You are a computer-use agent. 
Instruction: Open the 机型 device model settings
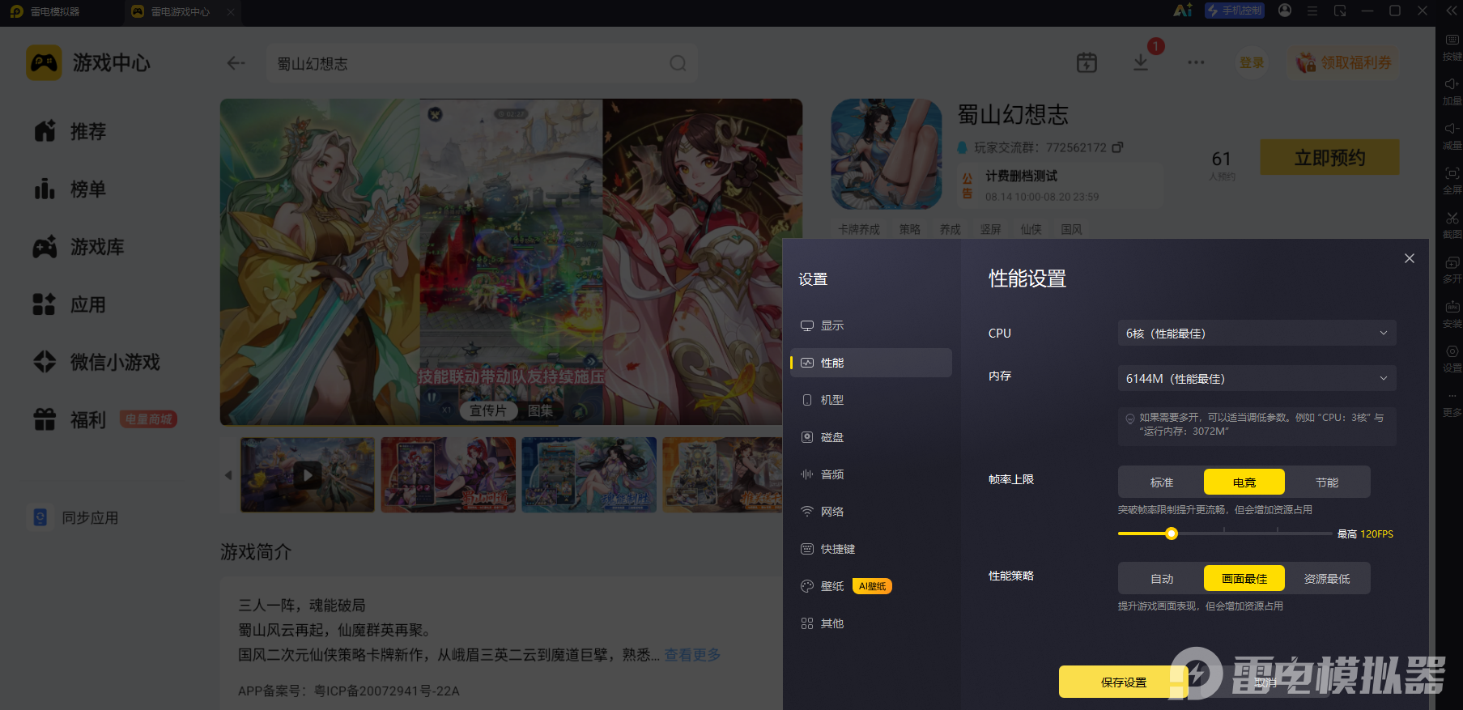870,400
